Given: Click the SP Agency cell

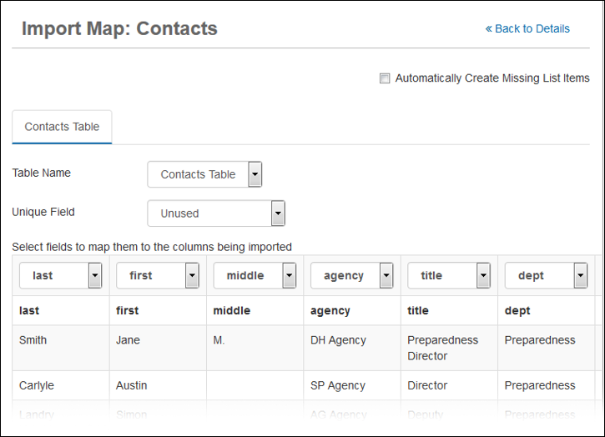Looking at the screenshot, I should (337, 385).
